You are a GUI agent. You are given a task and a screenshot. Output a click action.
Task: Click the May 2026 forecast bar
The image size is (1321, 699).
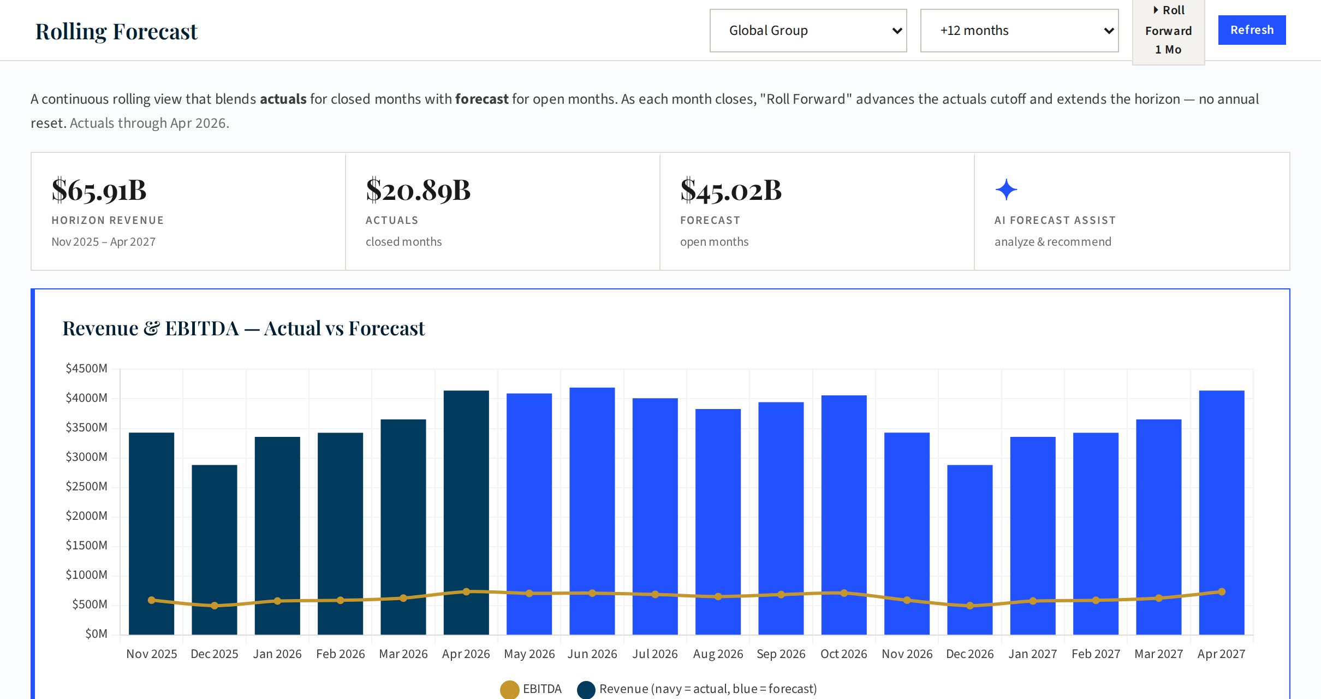tap(529, 514)
